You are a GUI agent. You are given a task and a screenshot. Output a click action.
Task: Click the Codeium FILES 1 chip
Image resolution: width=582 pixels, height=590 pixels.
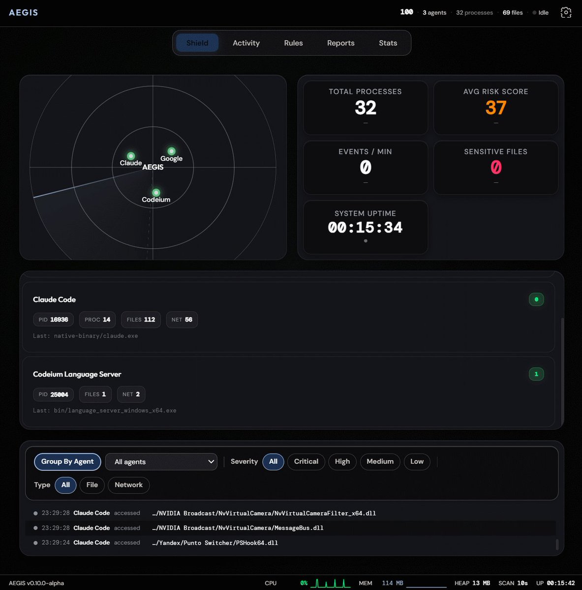click(95, 394)
